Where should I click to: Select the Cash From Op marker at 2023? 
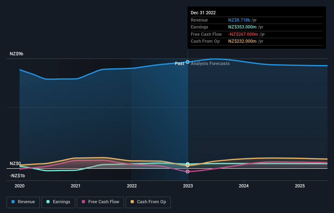pyautogui.click(x=188, y=165)
